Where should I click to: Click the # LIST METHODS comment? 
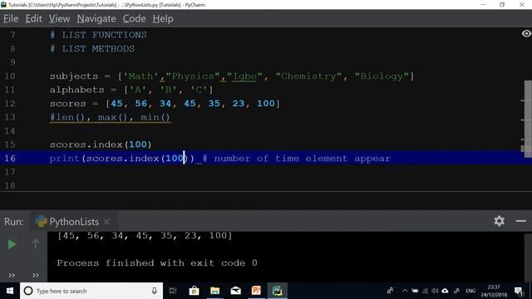pos(92,49)
